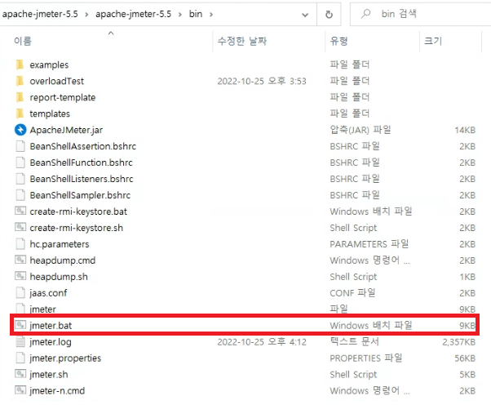Click the BeanShellSampler.bshrc file icon
The height and width of the screenshot is (405, 491).
(x=20, y=195)
